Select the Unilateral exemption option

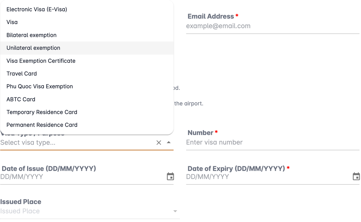pyautogui.click(x=87, y=48)
